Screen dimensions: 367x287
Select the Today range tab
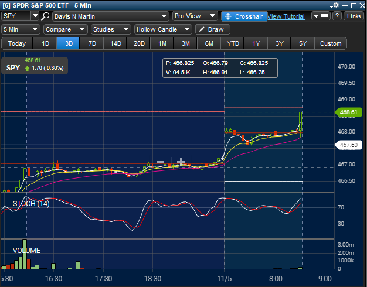pos(17,43)
